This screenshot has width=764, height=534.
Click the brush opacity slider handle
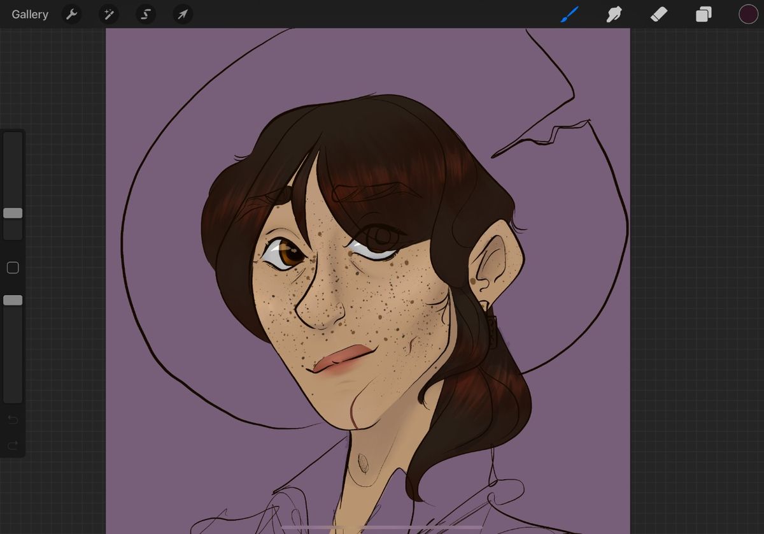coord(13,299)
